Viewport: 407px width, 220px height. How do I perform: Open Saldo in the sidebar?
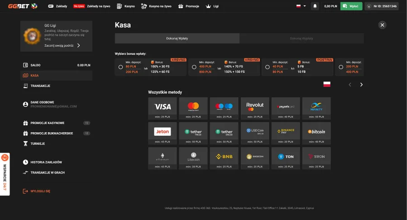click(x=56, y=65)
